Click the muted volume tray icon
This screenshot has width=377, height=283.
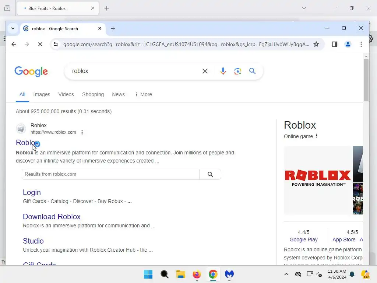(319, 274)
